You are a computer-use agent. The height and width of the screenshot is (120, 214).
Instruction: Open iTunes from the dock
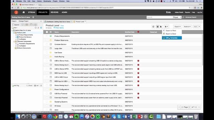[87, 117]
